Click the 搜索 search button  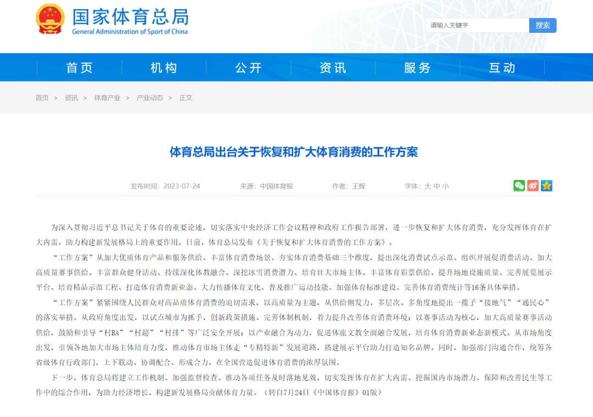coord(542,25)
